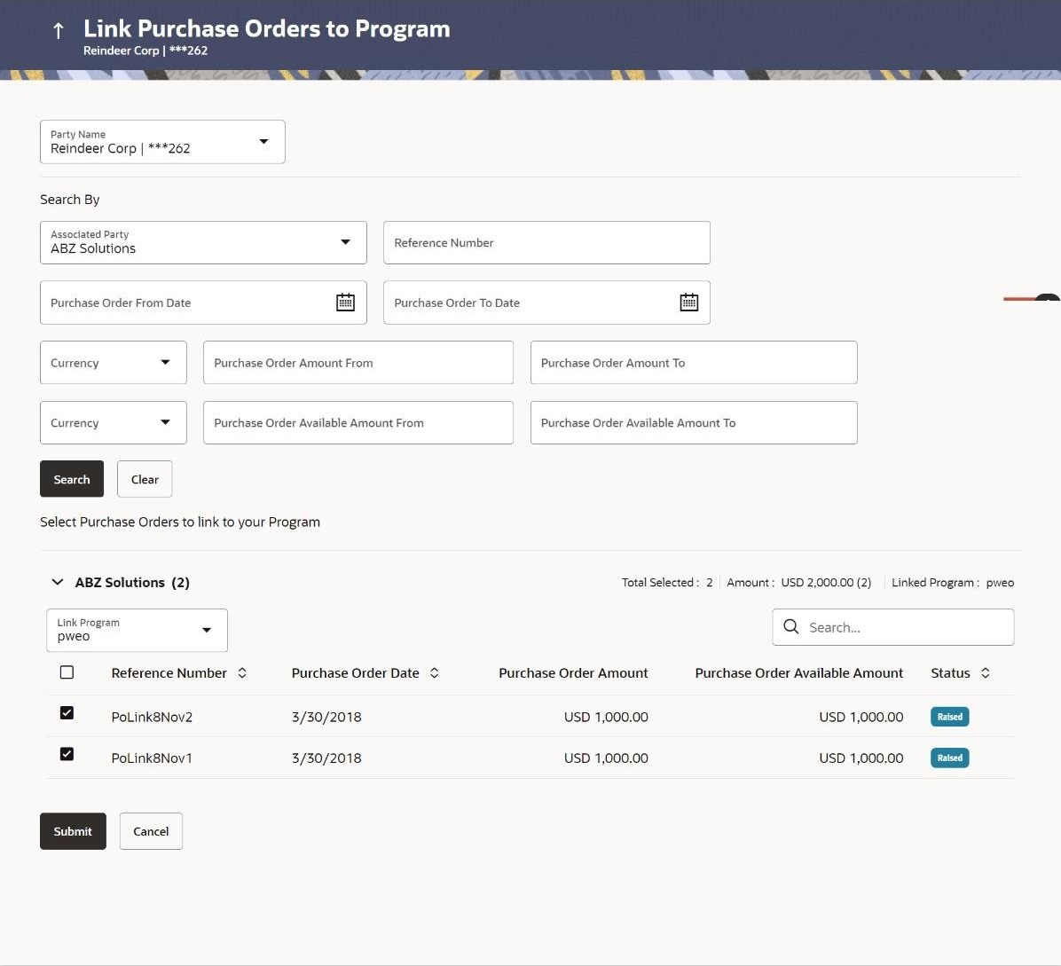Click the Clear button
Image resolution: width=1061 pixels, height=966 pixels.
click(145, 479)
